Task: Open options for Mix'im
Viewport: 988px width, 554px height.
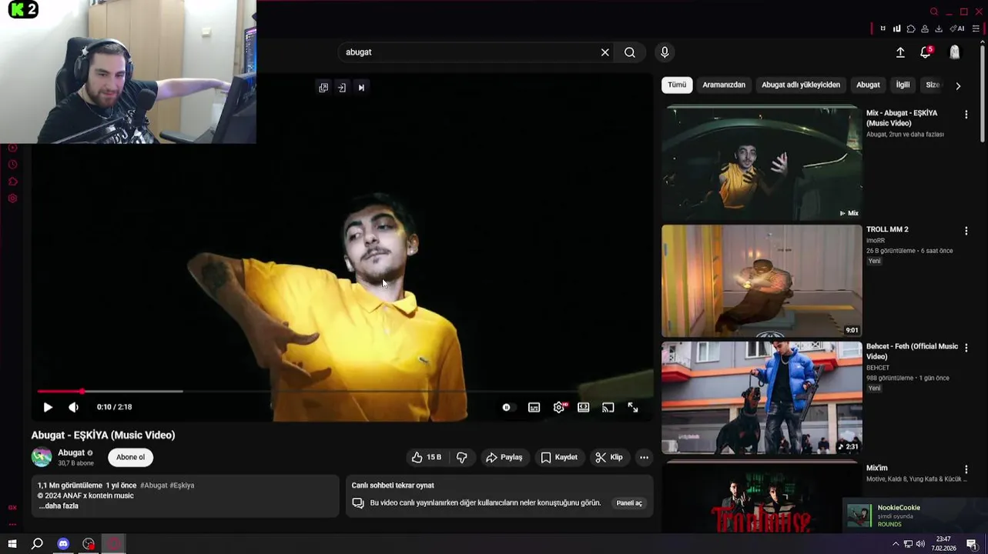Action: (x=966, y=469)
